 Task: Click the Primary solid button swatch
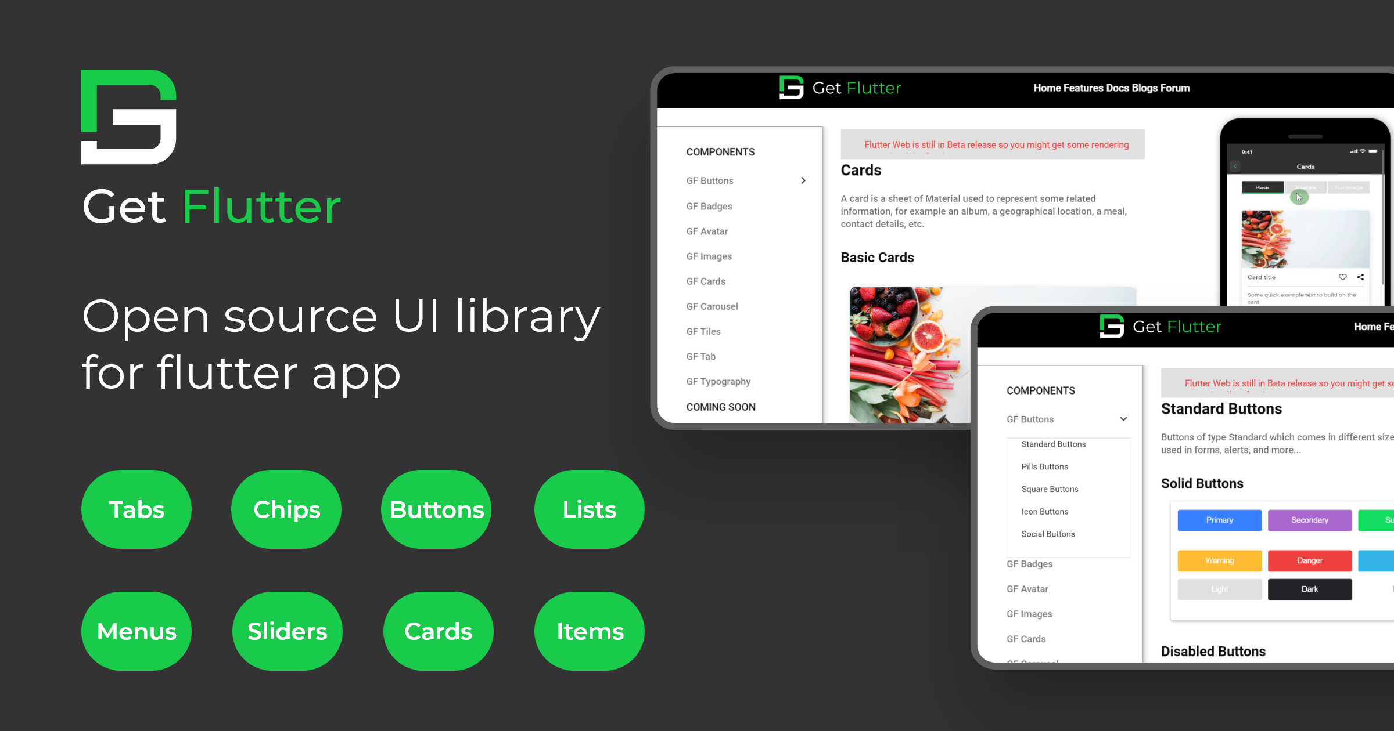coord(1219,520)
